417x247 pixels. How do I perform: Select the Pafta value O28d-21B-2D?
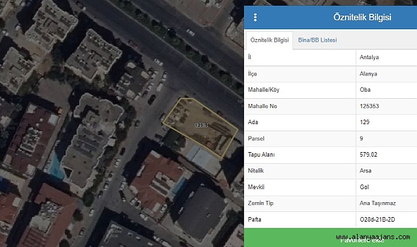tap(377, 220)
